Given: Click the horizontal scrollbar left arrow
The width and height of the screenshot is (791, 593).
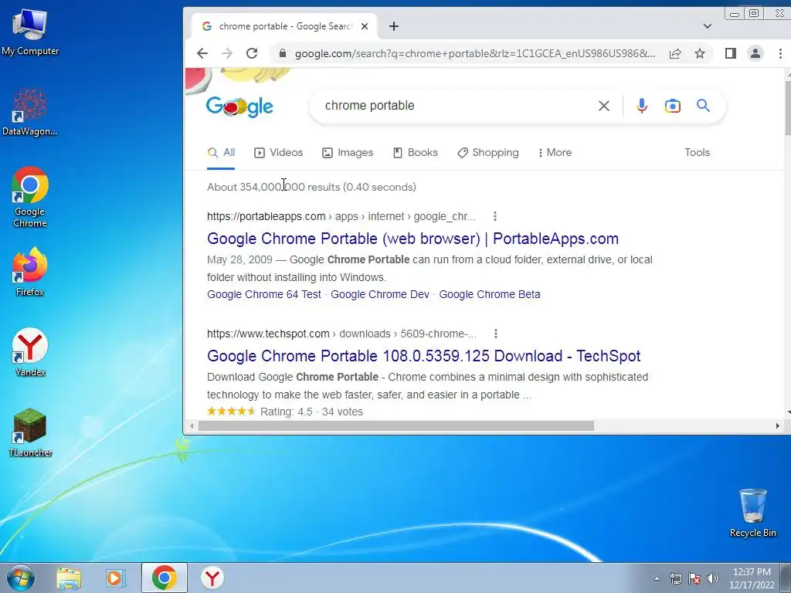Looking at the screenshot, I should (x=192, y=425).
